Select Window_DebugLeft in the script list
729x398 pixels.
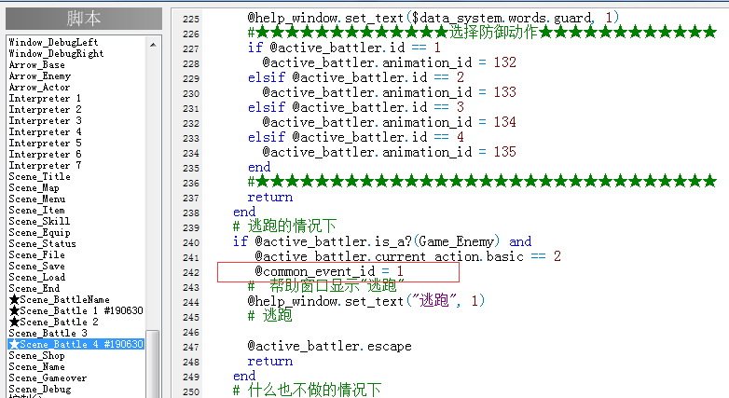coord(53,42)
